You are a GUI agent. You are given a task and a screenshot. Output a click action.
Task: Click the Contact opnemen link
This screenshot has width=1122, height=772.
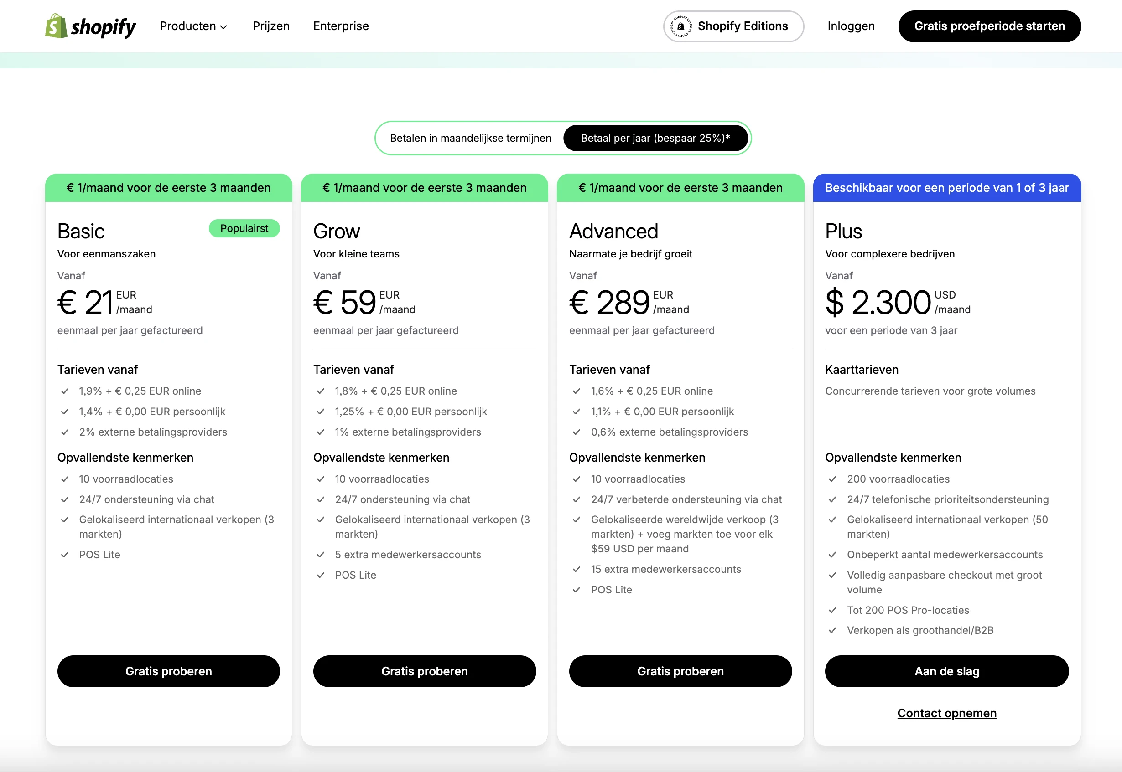(946, 712)
